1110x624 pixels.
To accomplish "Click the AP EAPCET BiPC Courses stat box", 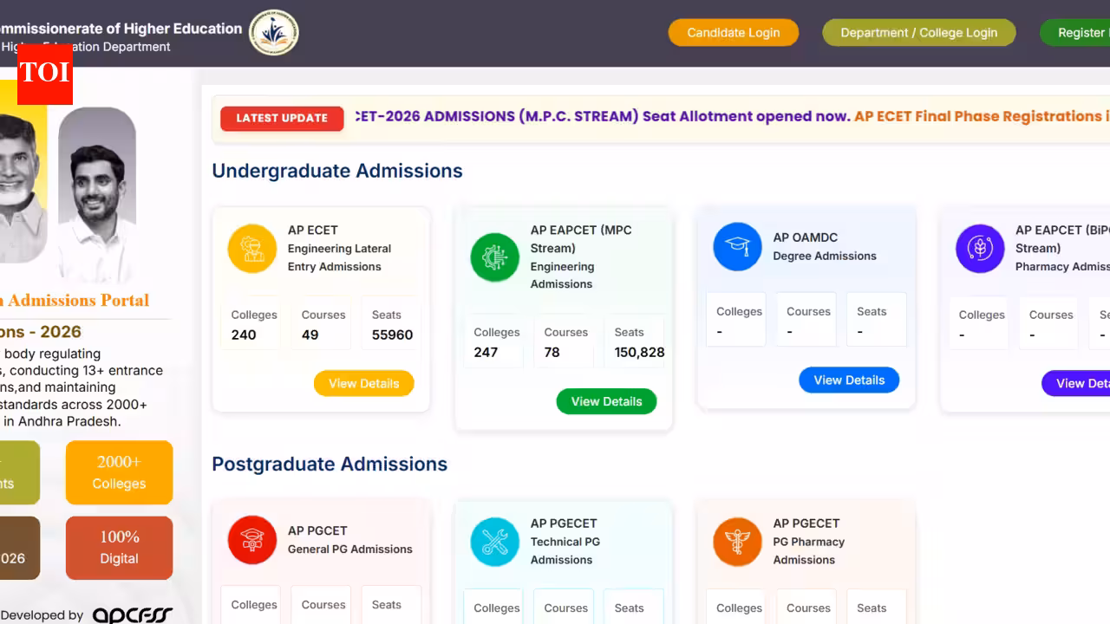I will tap(1050, 325).
